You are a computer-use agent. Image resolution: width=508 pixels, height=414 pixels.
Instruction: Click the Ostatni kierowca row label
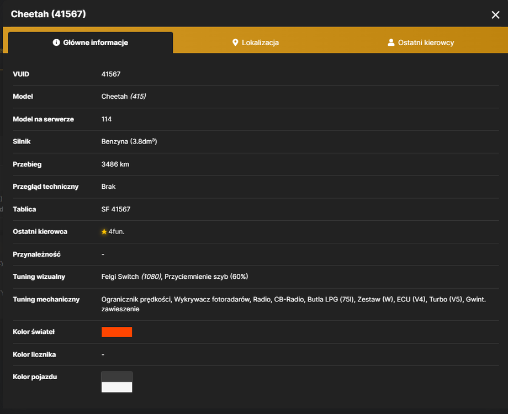pyautogui.click(x=40, y=232)
